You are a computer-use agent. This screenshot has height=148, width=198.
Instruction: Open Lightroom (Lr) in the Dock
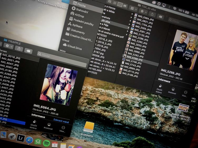tap(21, 138)
